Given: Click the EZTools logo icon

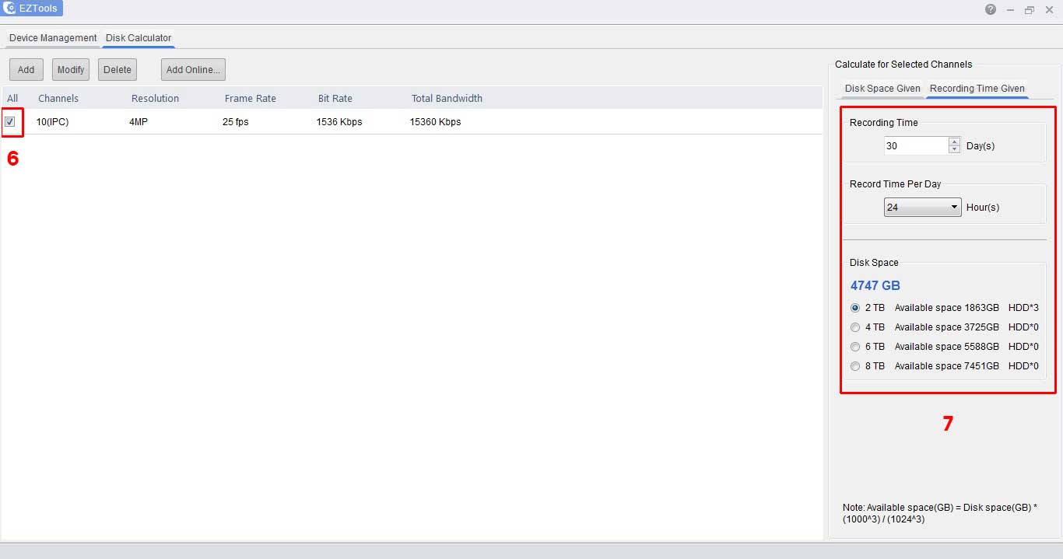Looking at the screenshot, I should (x=10, y=9).
